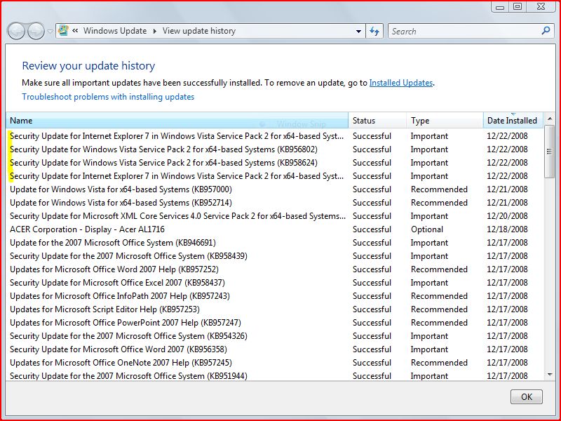Select ACER Corporation - Display - Acer AL1716
Image resolution: width=561 pixels, height=421 pixels.
275,229
